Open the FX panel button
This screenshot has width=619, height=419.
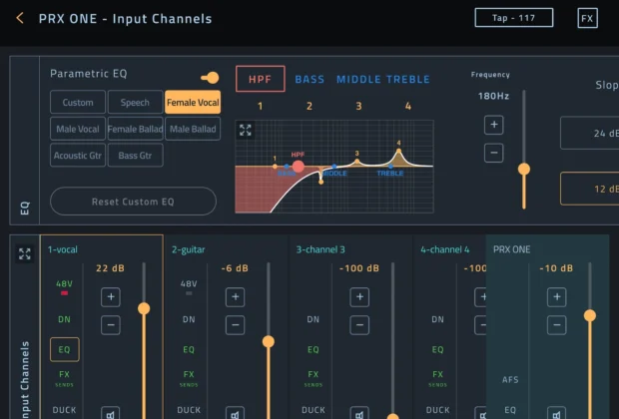pyautogui.click(x=587, y=18)
